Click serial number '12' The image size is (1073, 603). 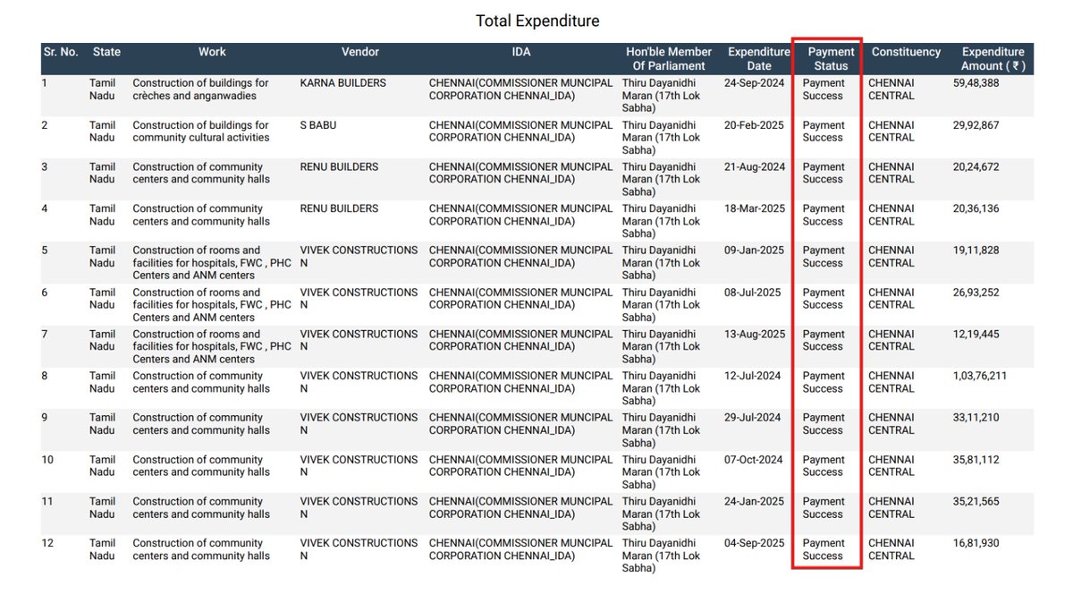pos(47,543)
